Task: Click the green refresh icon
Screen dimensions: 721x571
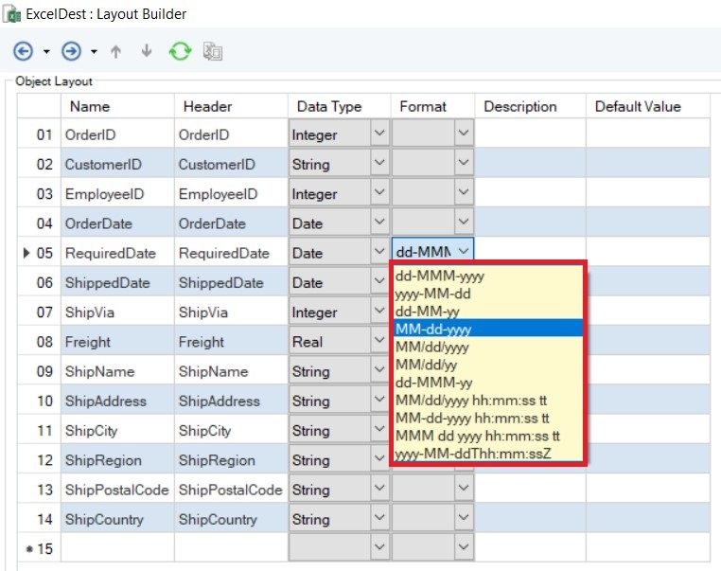Action: (180, 51)
